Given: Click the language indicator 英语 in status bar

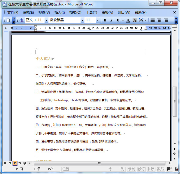Looking at the screenshot, I should point(170,169).
